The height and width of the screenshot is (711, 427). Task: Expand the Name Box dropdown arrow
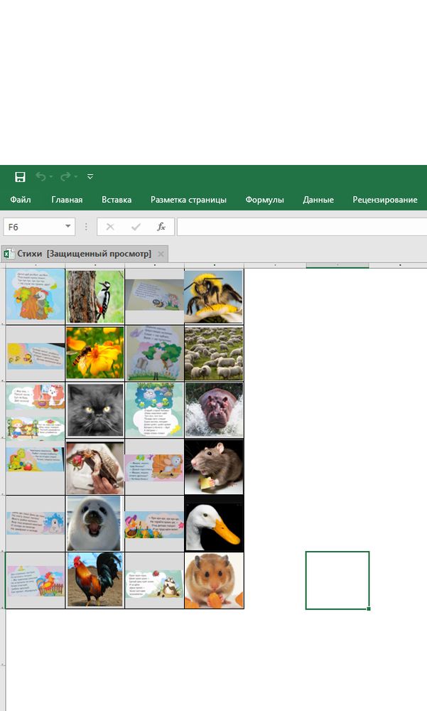tap(68, 227)
